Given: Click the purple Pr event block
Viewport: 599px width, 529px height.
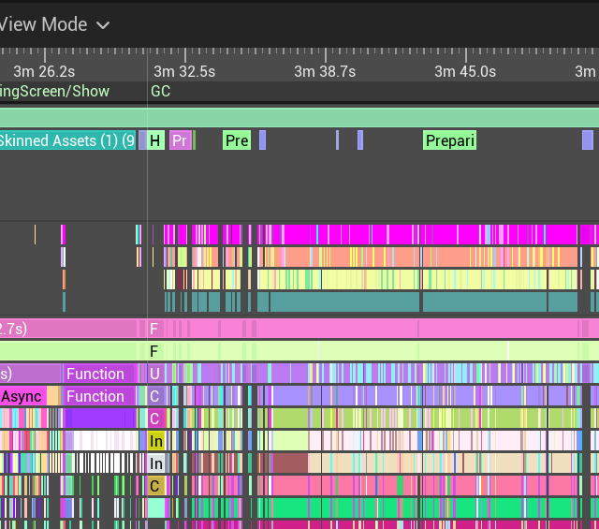Looking at the screenshot, I should pyautogui.click(x=180, y=140).
